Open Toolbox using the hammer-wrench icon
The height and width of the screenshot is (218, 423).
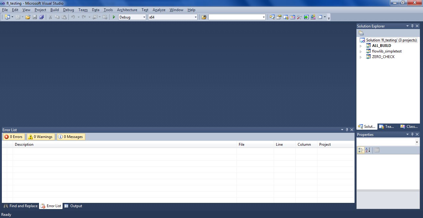click(299, 17)
